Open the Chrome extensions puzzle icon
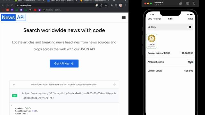The image size is (205, 115). pos(111,5)
